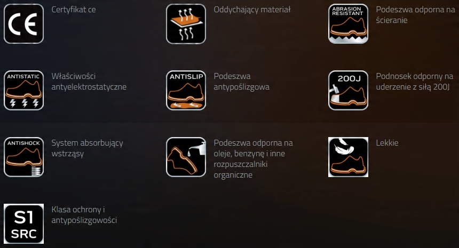The width and height of the screenshot is (459, 248).
Task: Click the CE certificate icon
Action: (x=23, y=23)
